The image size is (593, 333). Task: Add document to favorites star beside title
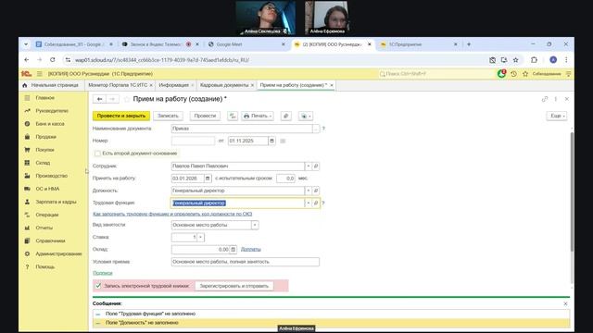(127, 99)
